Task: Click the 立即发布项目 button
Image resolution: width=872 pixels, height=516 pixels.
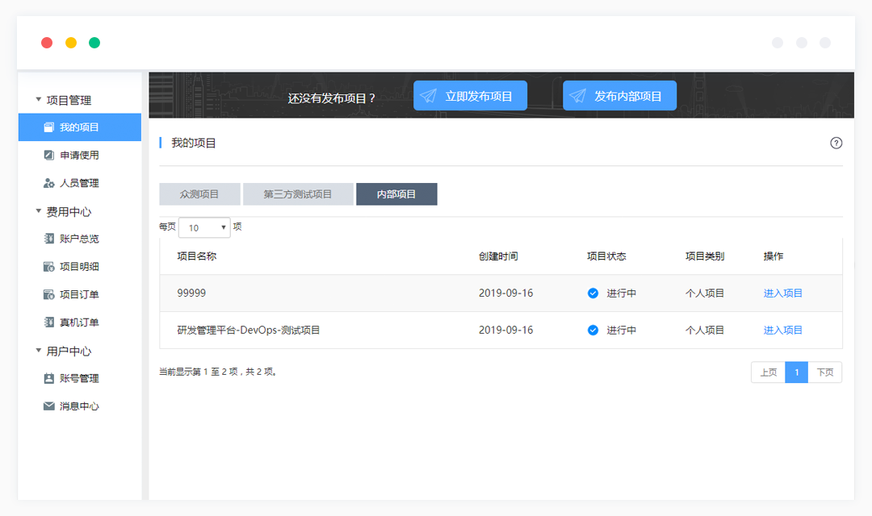Action: point(470,96)
